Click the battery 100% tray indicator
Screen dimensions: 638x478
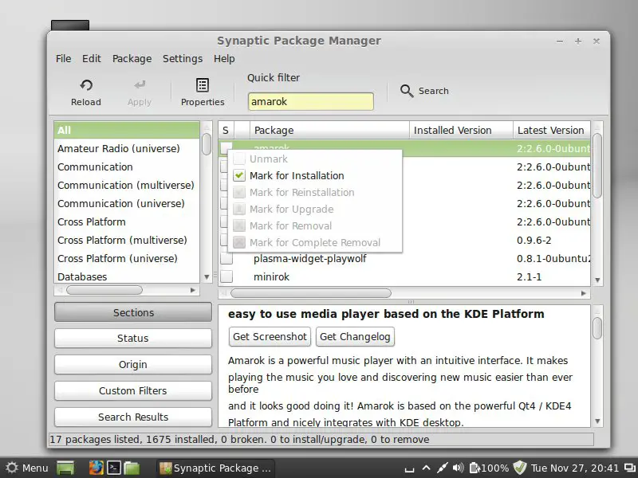pyautogui.click(x=489, y=468)
